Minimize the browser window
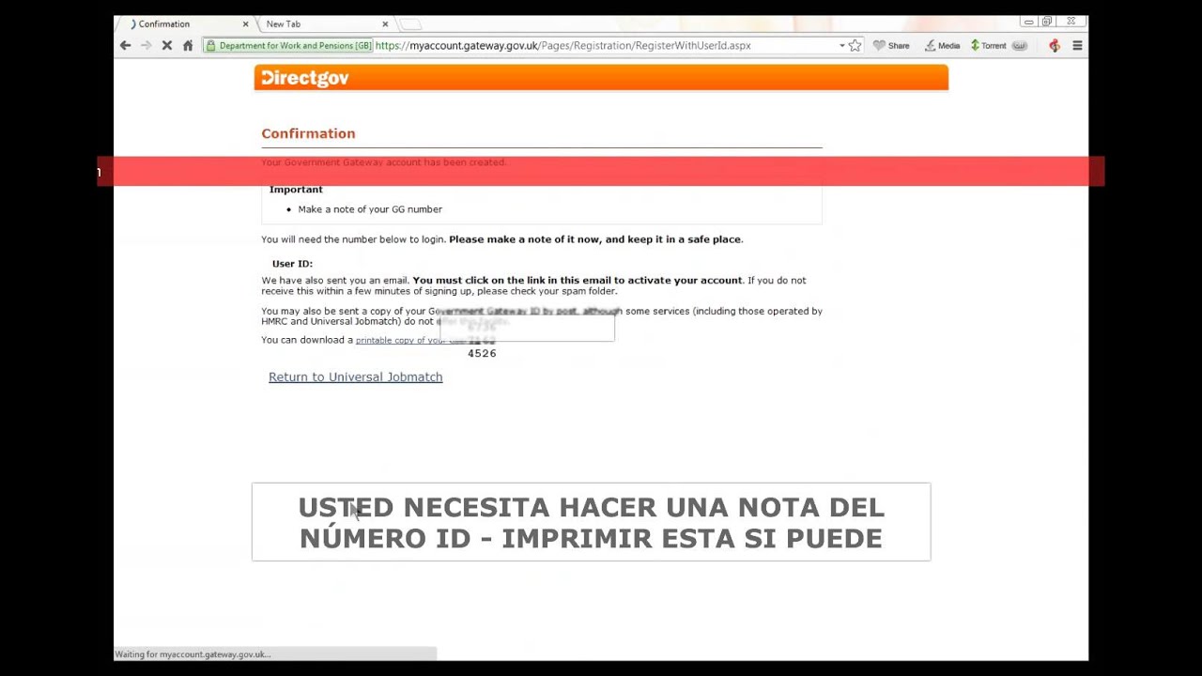 (x=1029, y=22)
